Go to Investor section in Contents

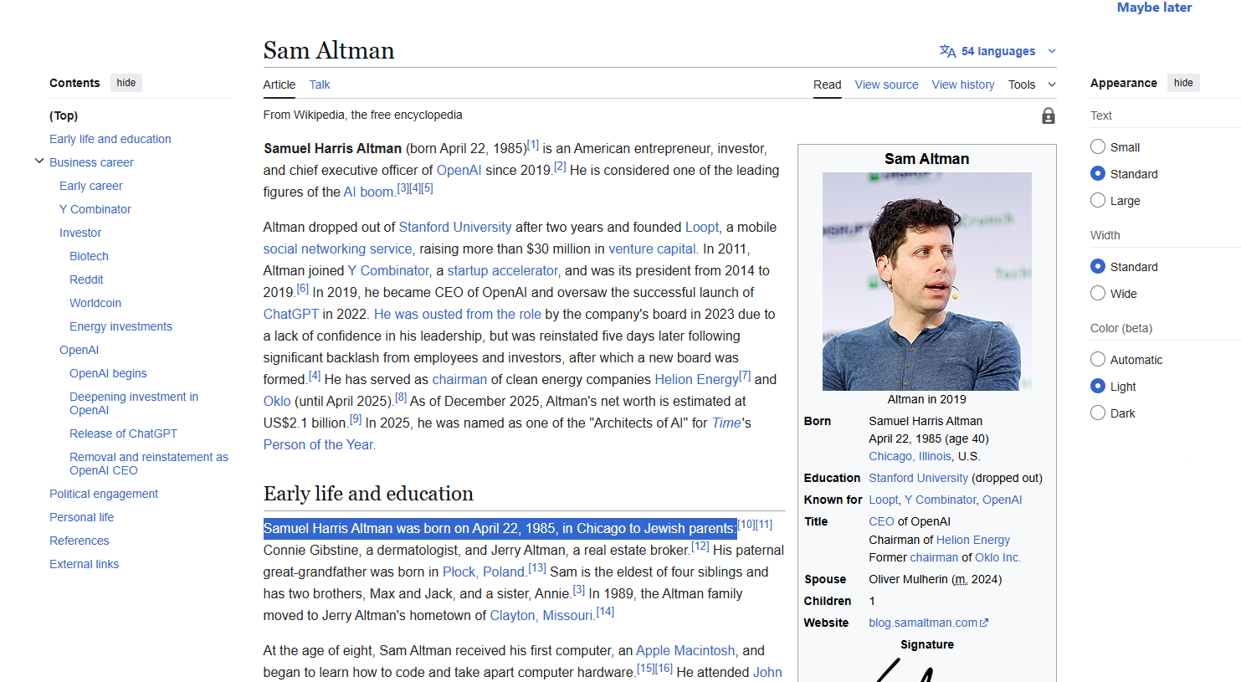click(x=80, y=233)
